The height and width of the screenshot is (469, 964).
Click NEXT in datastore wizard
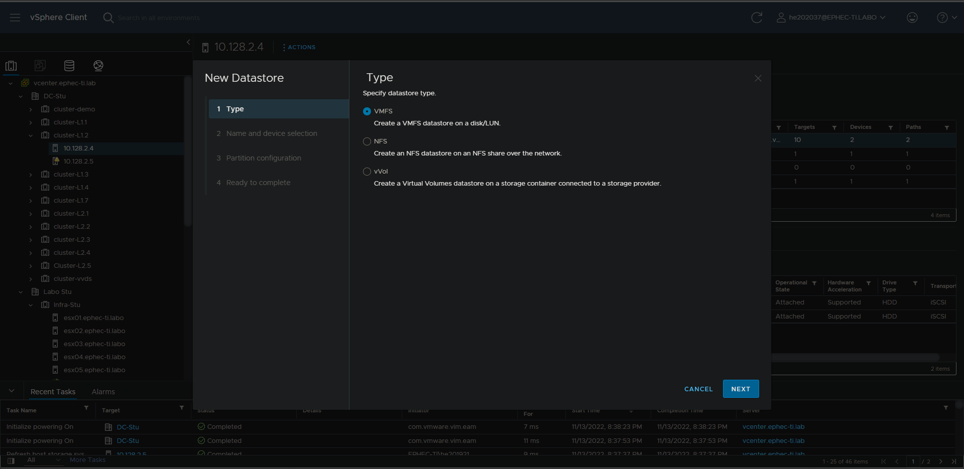(741, 389)
